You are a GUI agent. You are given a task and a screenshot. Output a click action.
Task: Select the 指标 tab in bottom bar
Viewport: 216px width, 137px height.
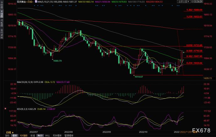tap(7, 135)
